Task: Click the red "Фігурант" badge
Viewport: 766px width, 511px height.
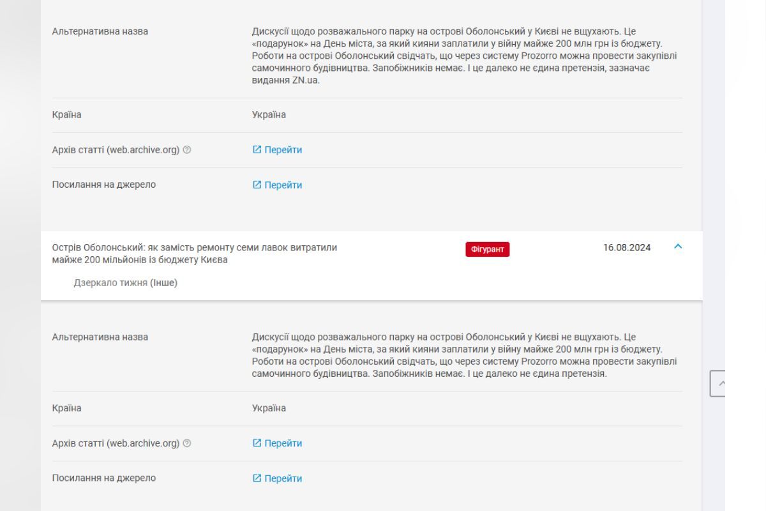Action: (x=488, y=249)
